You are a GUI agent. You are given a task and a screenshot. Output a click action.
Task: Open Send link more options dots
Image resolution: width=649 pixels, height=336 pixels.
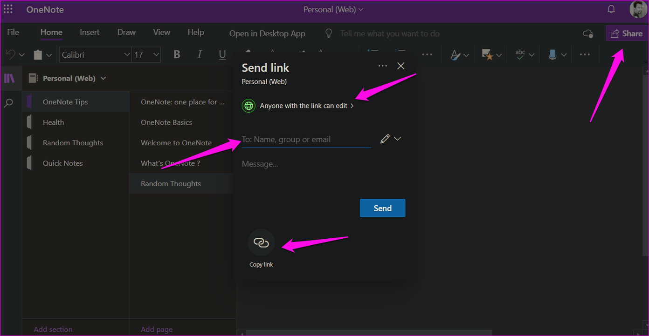pos(383,66)
